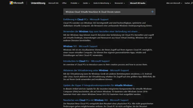
Task: Open the Unterstützung home link
Action: [x=38, y=3]
